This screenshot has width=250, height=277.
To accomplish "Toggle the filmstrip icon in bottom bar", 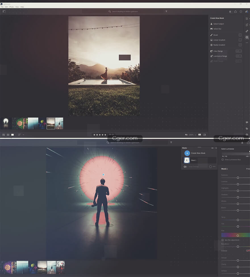I will 200,135.
